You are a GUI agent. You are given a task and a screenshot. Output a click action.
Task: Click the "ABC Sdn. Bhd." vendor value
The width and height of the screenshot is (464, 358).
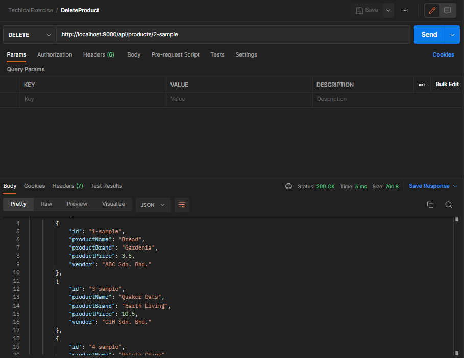point(127,264)
